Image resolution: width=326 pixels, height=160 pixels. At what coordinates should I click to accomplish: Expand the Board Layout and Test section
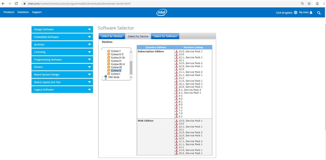pyautogui.click(x=62, y=82)
